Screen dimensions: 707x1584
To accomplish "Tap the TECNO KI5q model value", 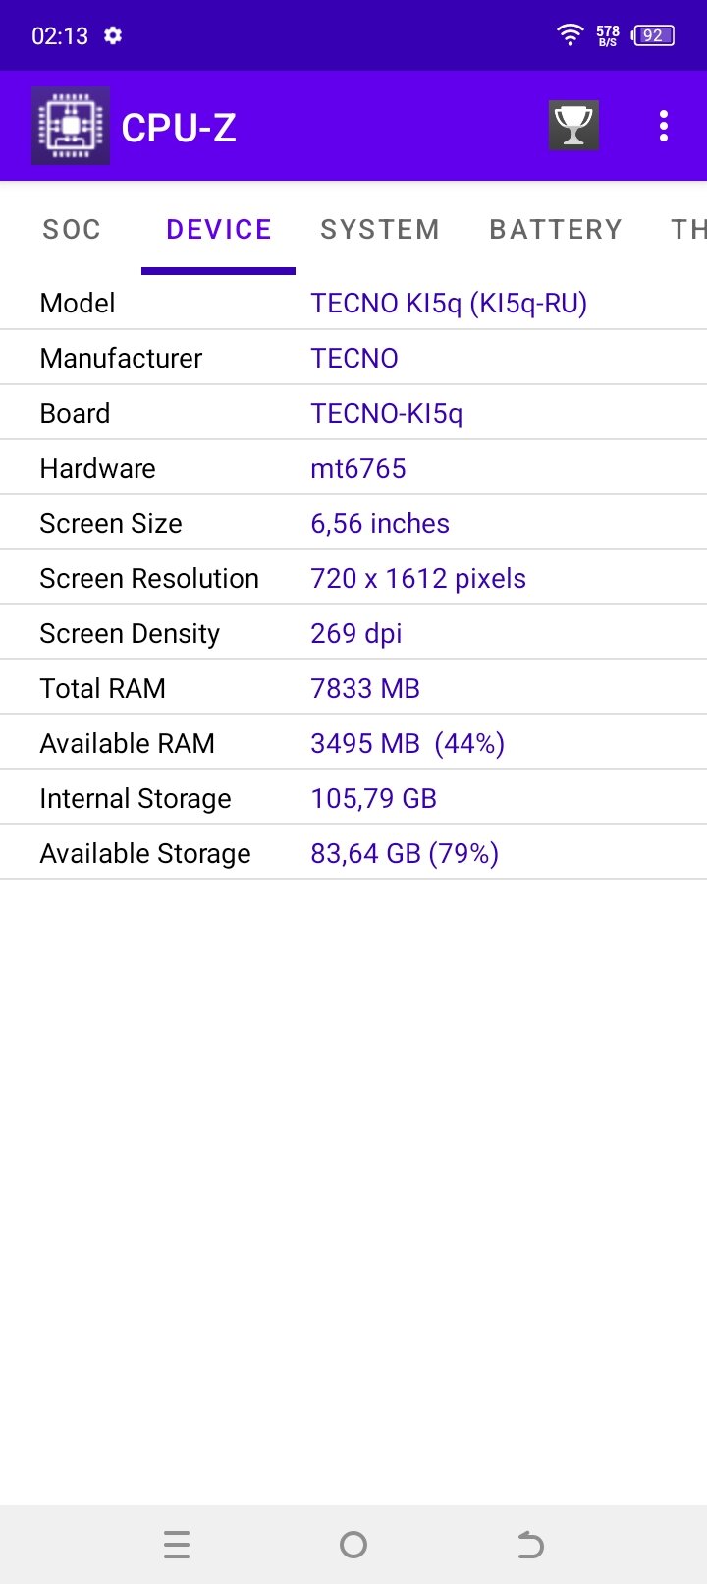I will (449, 304).
